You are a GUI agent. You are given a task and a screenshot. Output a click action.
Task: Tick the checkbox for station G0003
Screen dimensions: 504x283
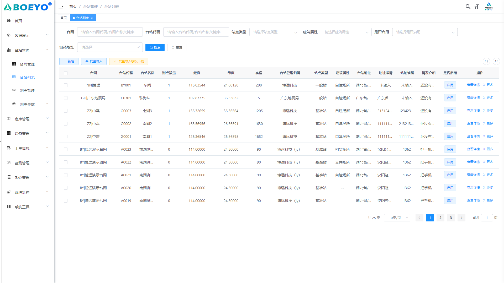point(66,111)
